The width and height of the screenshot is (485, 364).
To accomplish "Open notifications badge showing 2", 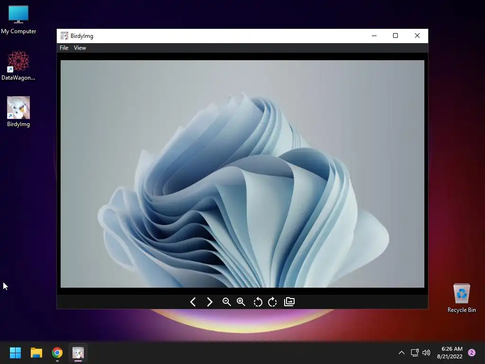I will point(472,353).
